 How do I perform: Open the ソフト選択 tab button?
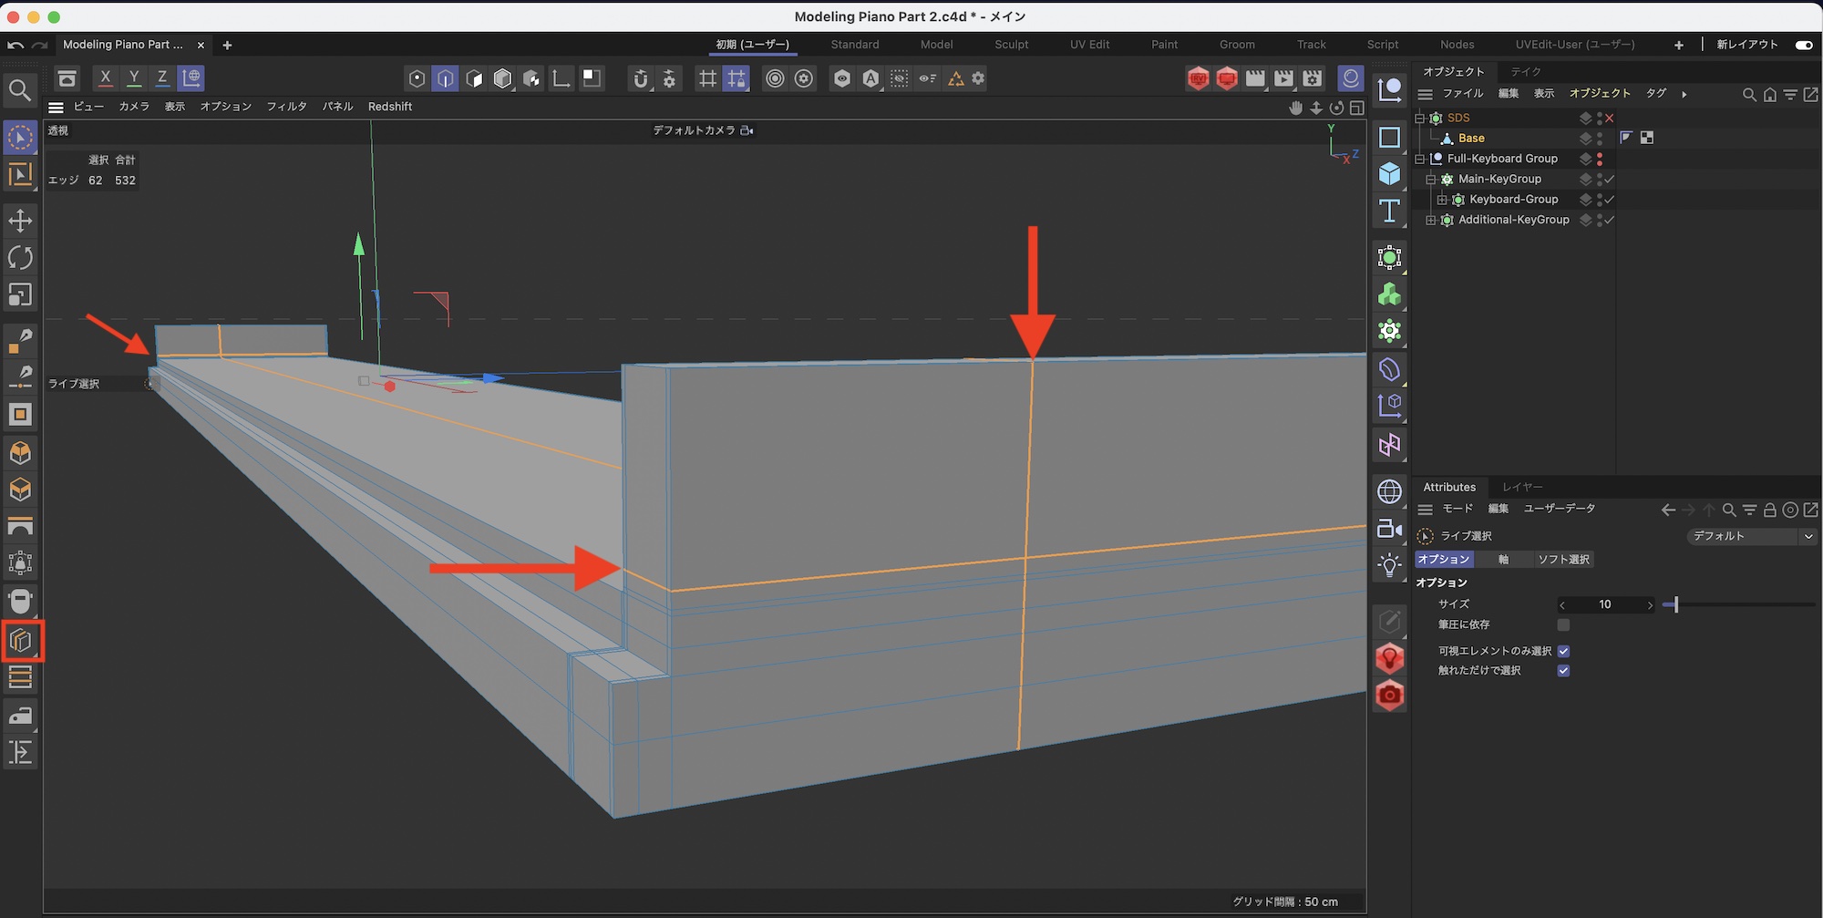[x=1563, y=560]
